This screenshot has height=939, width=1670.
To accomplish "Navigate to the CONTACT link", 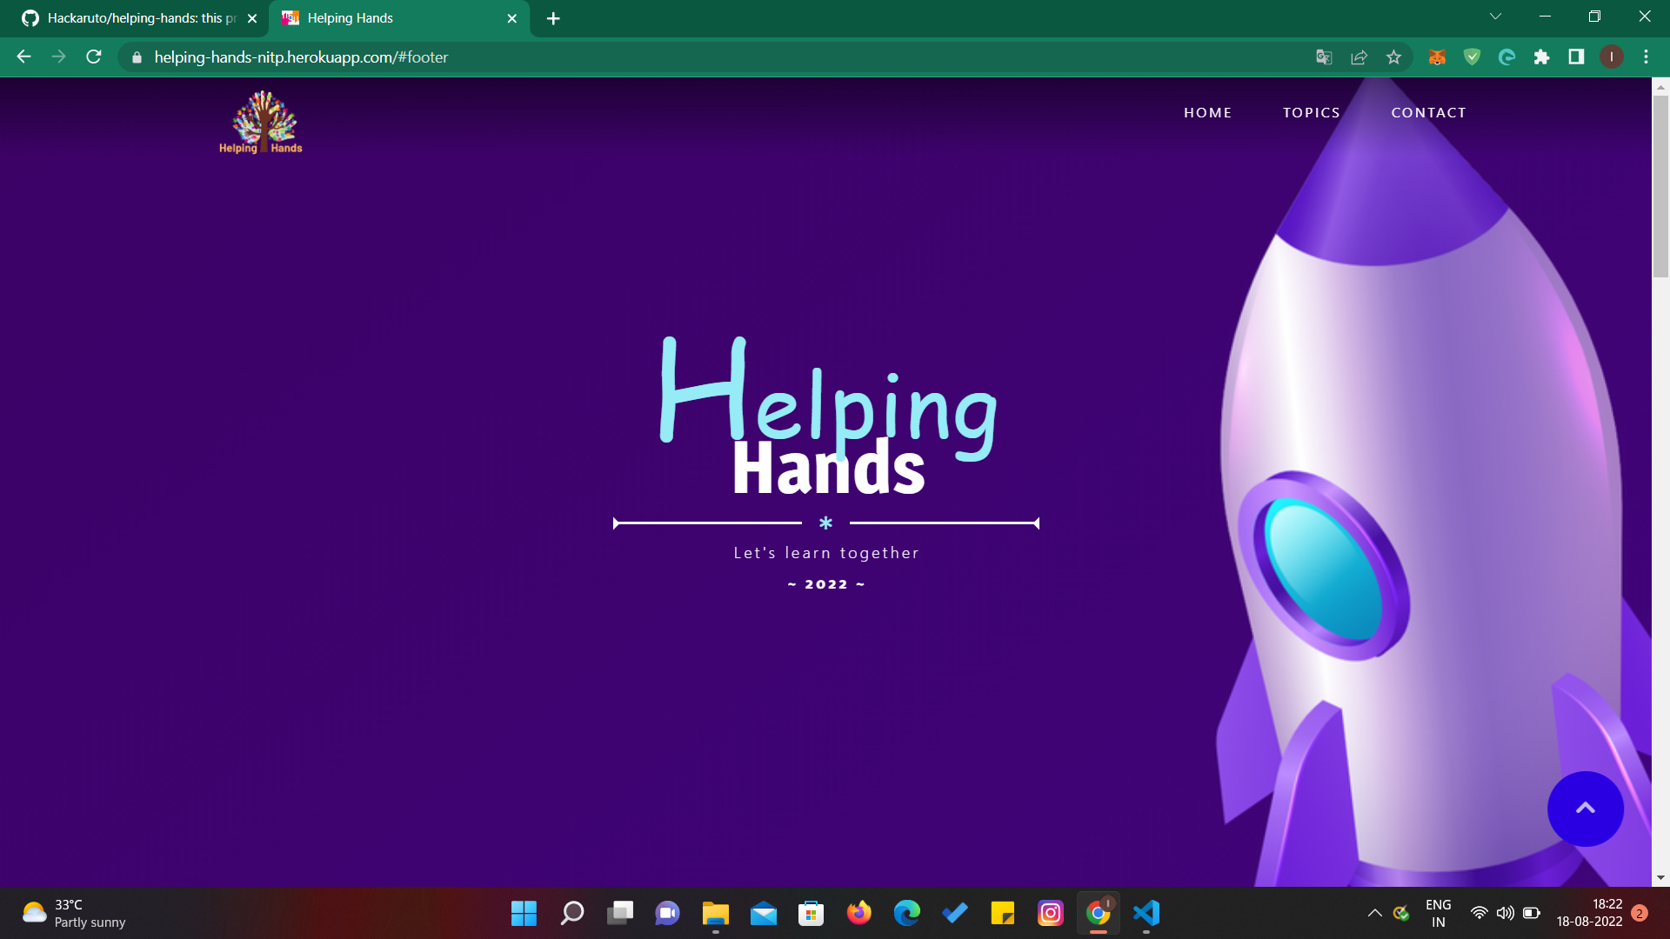I will 1428,113.
